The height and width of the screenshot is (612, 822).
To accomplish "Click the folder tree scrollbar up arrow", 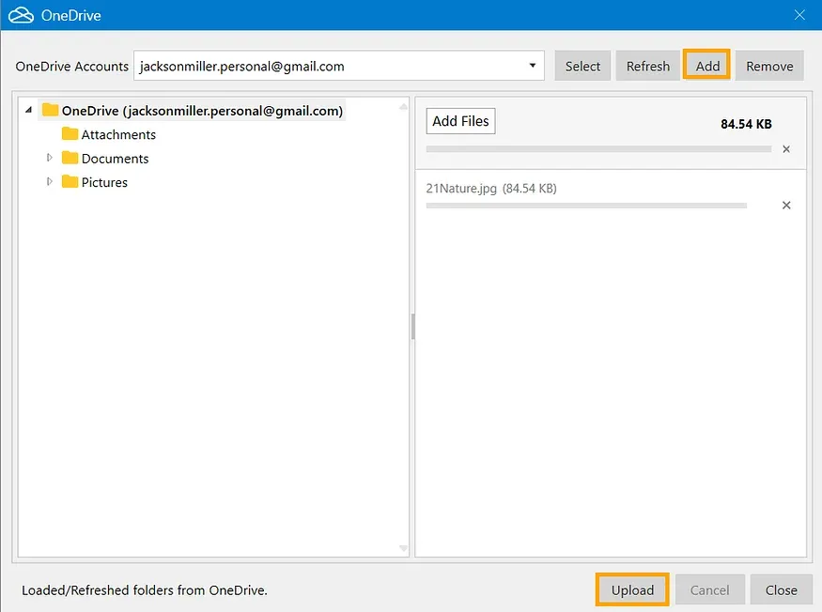I will [x=403, y=106].
